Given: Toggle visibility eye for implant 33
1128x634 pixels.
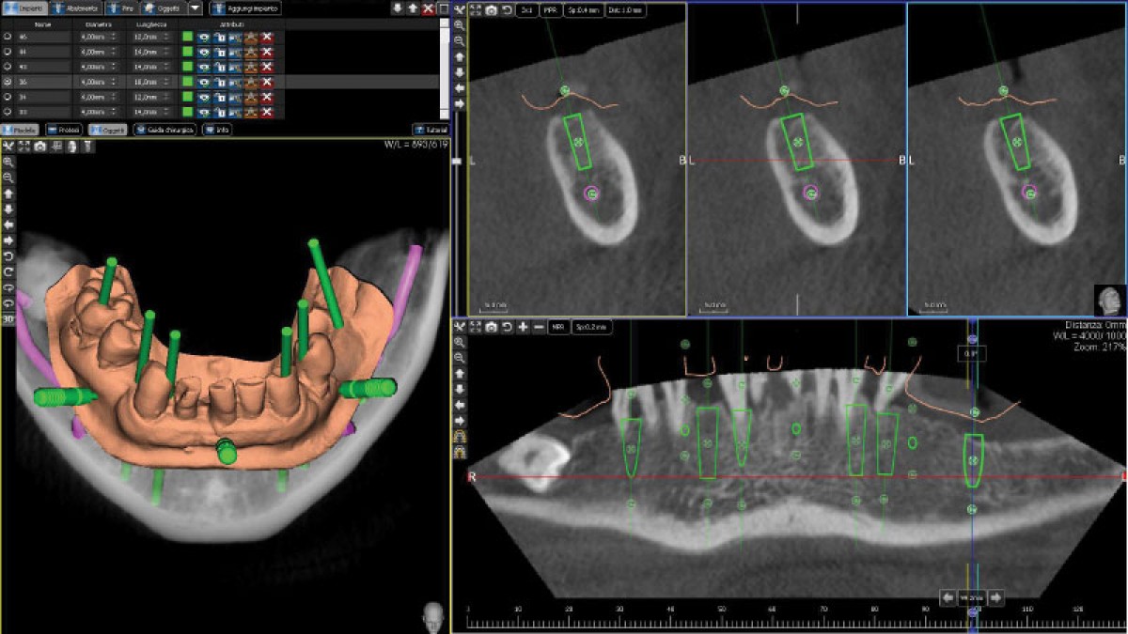Looking at the screenshot, I should (203, 112).
